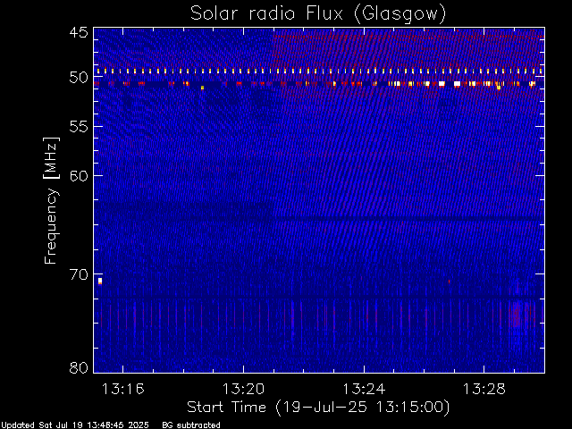Click the frequency tick label 50

(x=79, y=78)
